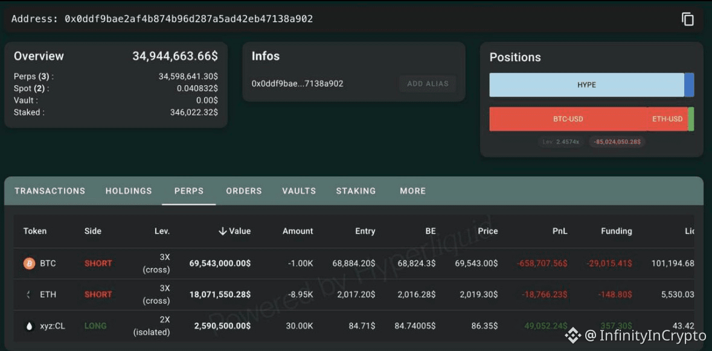Sort table by the PnL column header
This screenshot has height=351, width=712.
pyautogui.click(x=559, y=231)
